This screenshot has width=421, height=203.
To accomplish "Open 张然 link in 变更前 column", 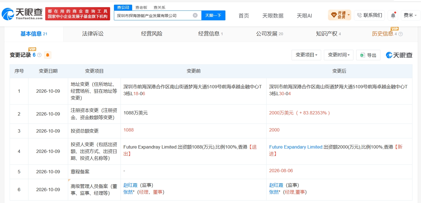I will point(128,192).
